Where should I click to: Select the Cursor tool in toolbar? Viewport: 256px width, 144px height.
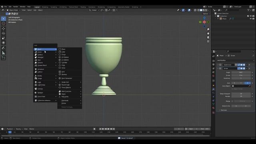coord(4,23)
